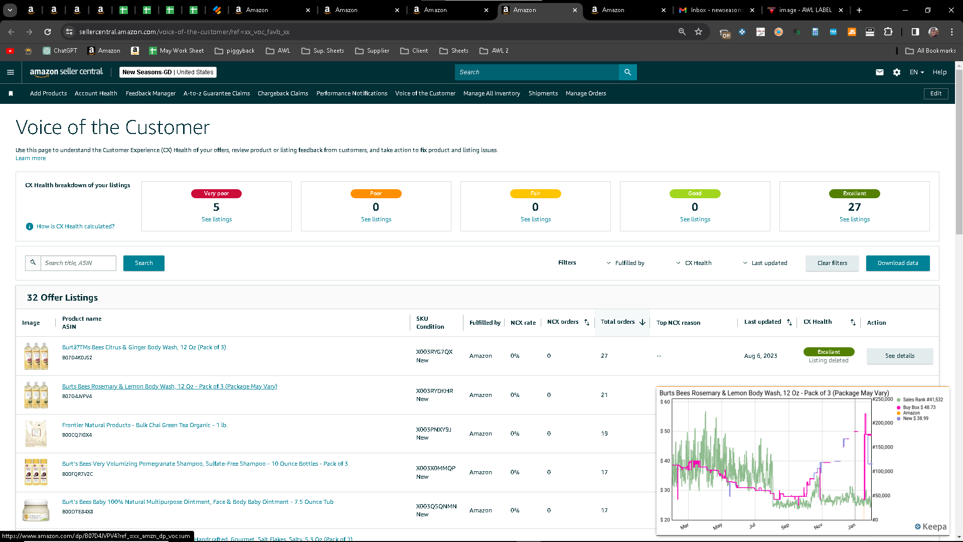Reload the page with the browser refresh icon
This screenshot has height=542, width=963.
pos(48,32)
